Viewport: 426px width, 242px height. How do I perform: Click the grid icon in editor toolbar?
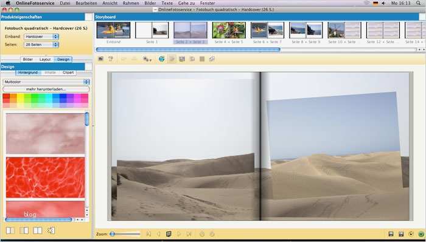202,59
